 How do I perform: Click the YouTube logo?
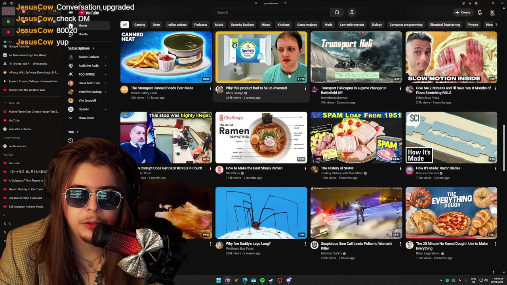[89, 12]
